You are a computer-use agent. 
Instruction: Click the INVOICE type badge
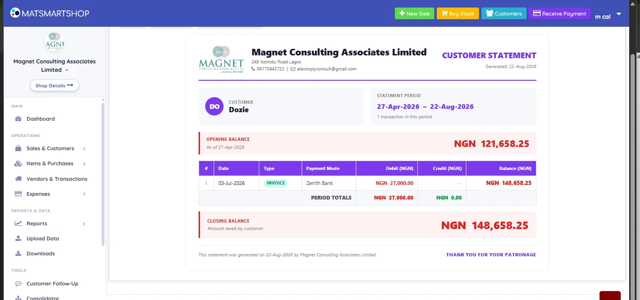[x=276, y=183]
